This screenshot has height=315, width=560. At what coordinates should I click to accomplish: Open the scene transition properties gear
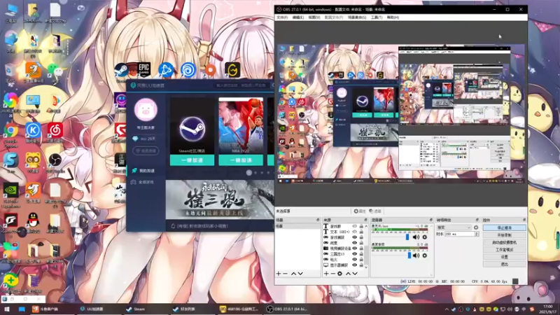[476, 227]
